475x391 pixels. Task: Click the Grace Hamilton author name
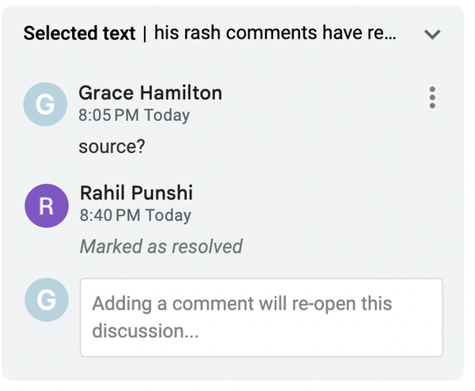pos(150,93)
